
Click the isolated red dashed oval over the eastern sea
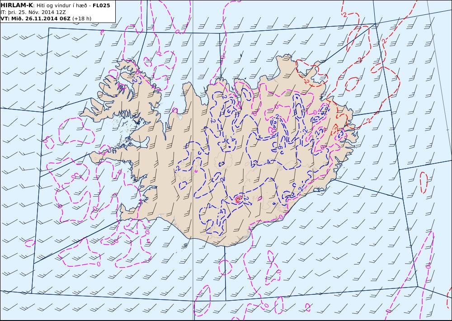[424, 182]
